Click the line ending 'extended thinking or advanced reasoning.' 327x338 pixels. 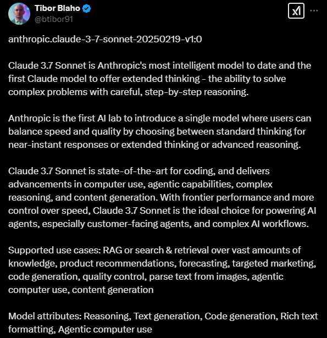[x=154, y=145]
